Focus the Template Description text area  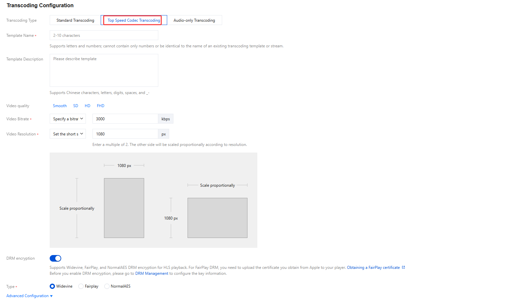click(x=104, y=70)
